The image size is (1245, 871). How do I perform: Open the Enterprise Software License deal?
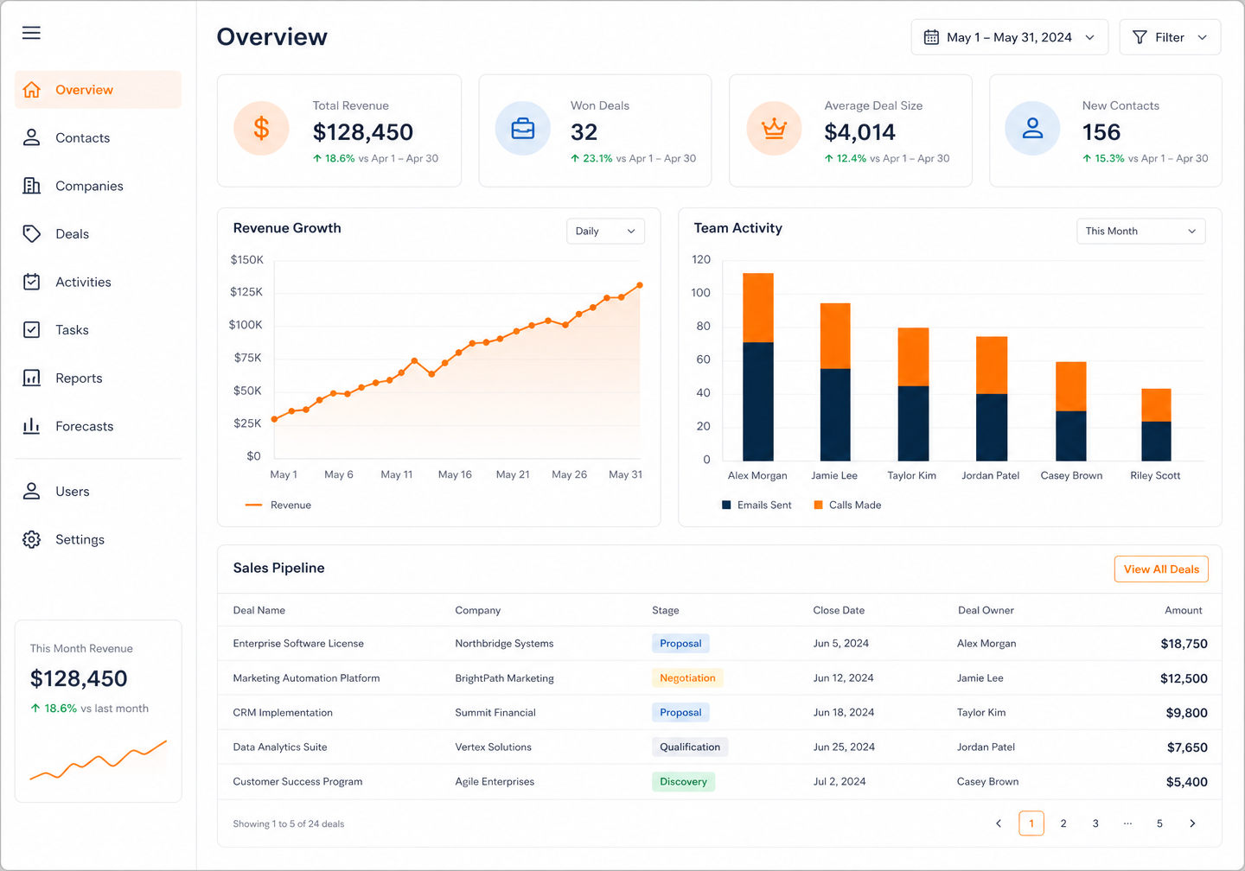click(298, 644)
